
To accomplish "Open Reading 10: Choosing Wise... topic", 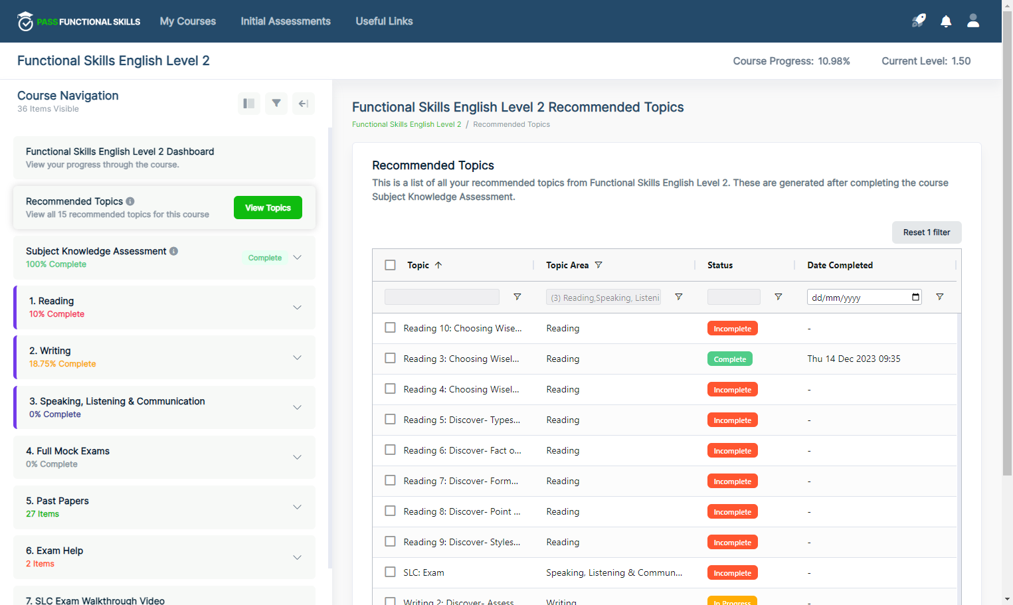I will point(462,328).
